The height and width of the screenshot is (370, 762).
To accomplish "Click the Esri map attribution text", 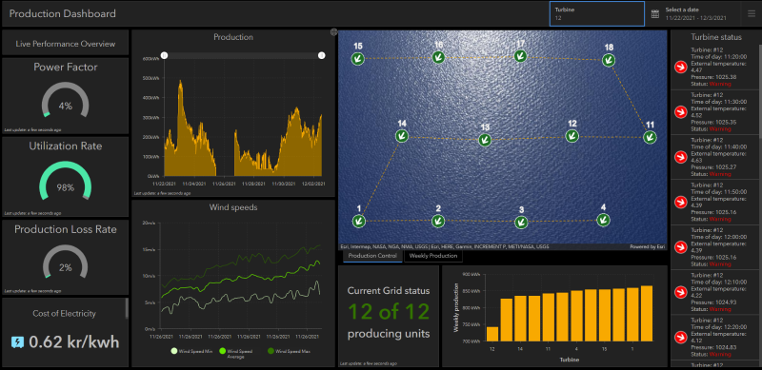I will pos(445,246).
